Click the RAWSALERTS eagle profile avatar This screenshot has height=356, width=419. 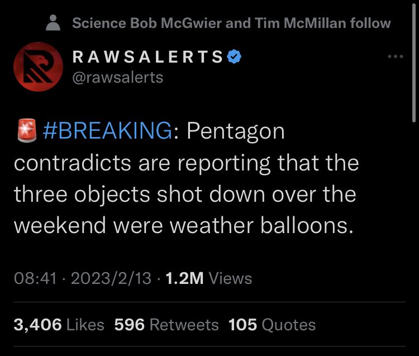coord(37,67)
